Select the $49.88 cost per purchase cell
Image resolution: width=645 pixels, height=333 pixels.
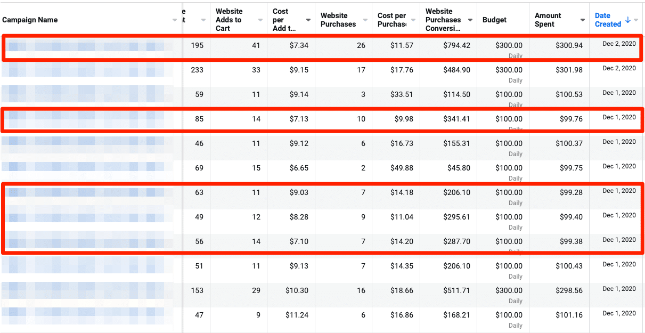[x=401, y=168]
